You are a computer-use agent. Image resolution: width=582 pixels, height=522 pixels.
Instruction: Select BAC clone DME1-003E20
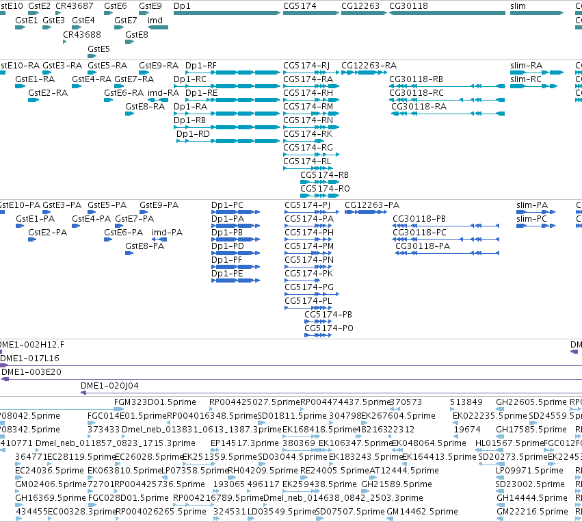pyautogui.click(x=292, y=379)
